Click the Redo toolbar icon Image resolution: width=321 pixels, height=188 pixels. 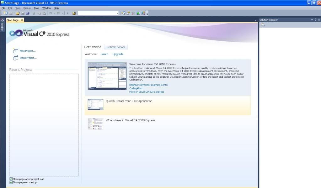point(58,13)
